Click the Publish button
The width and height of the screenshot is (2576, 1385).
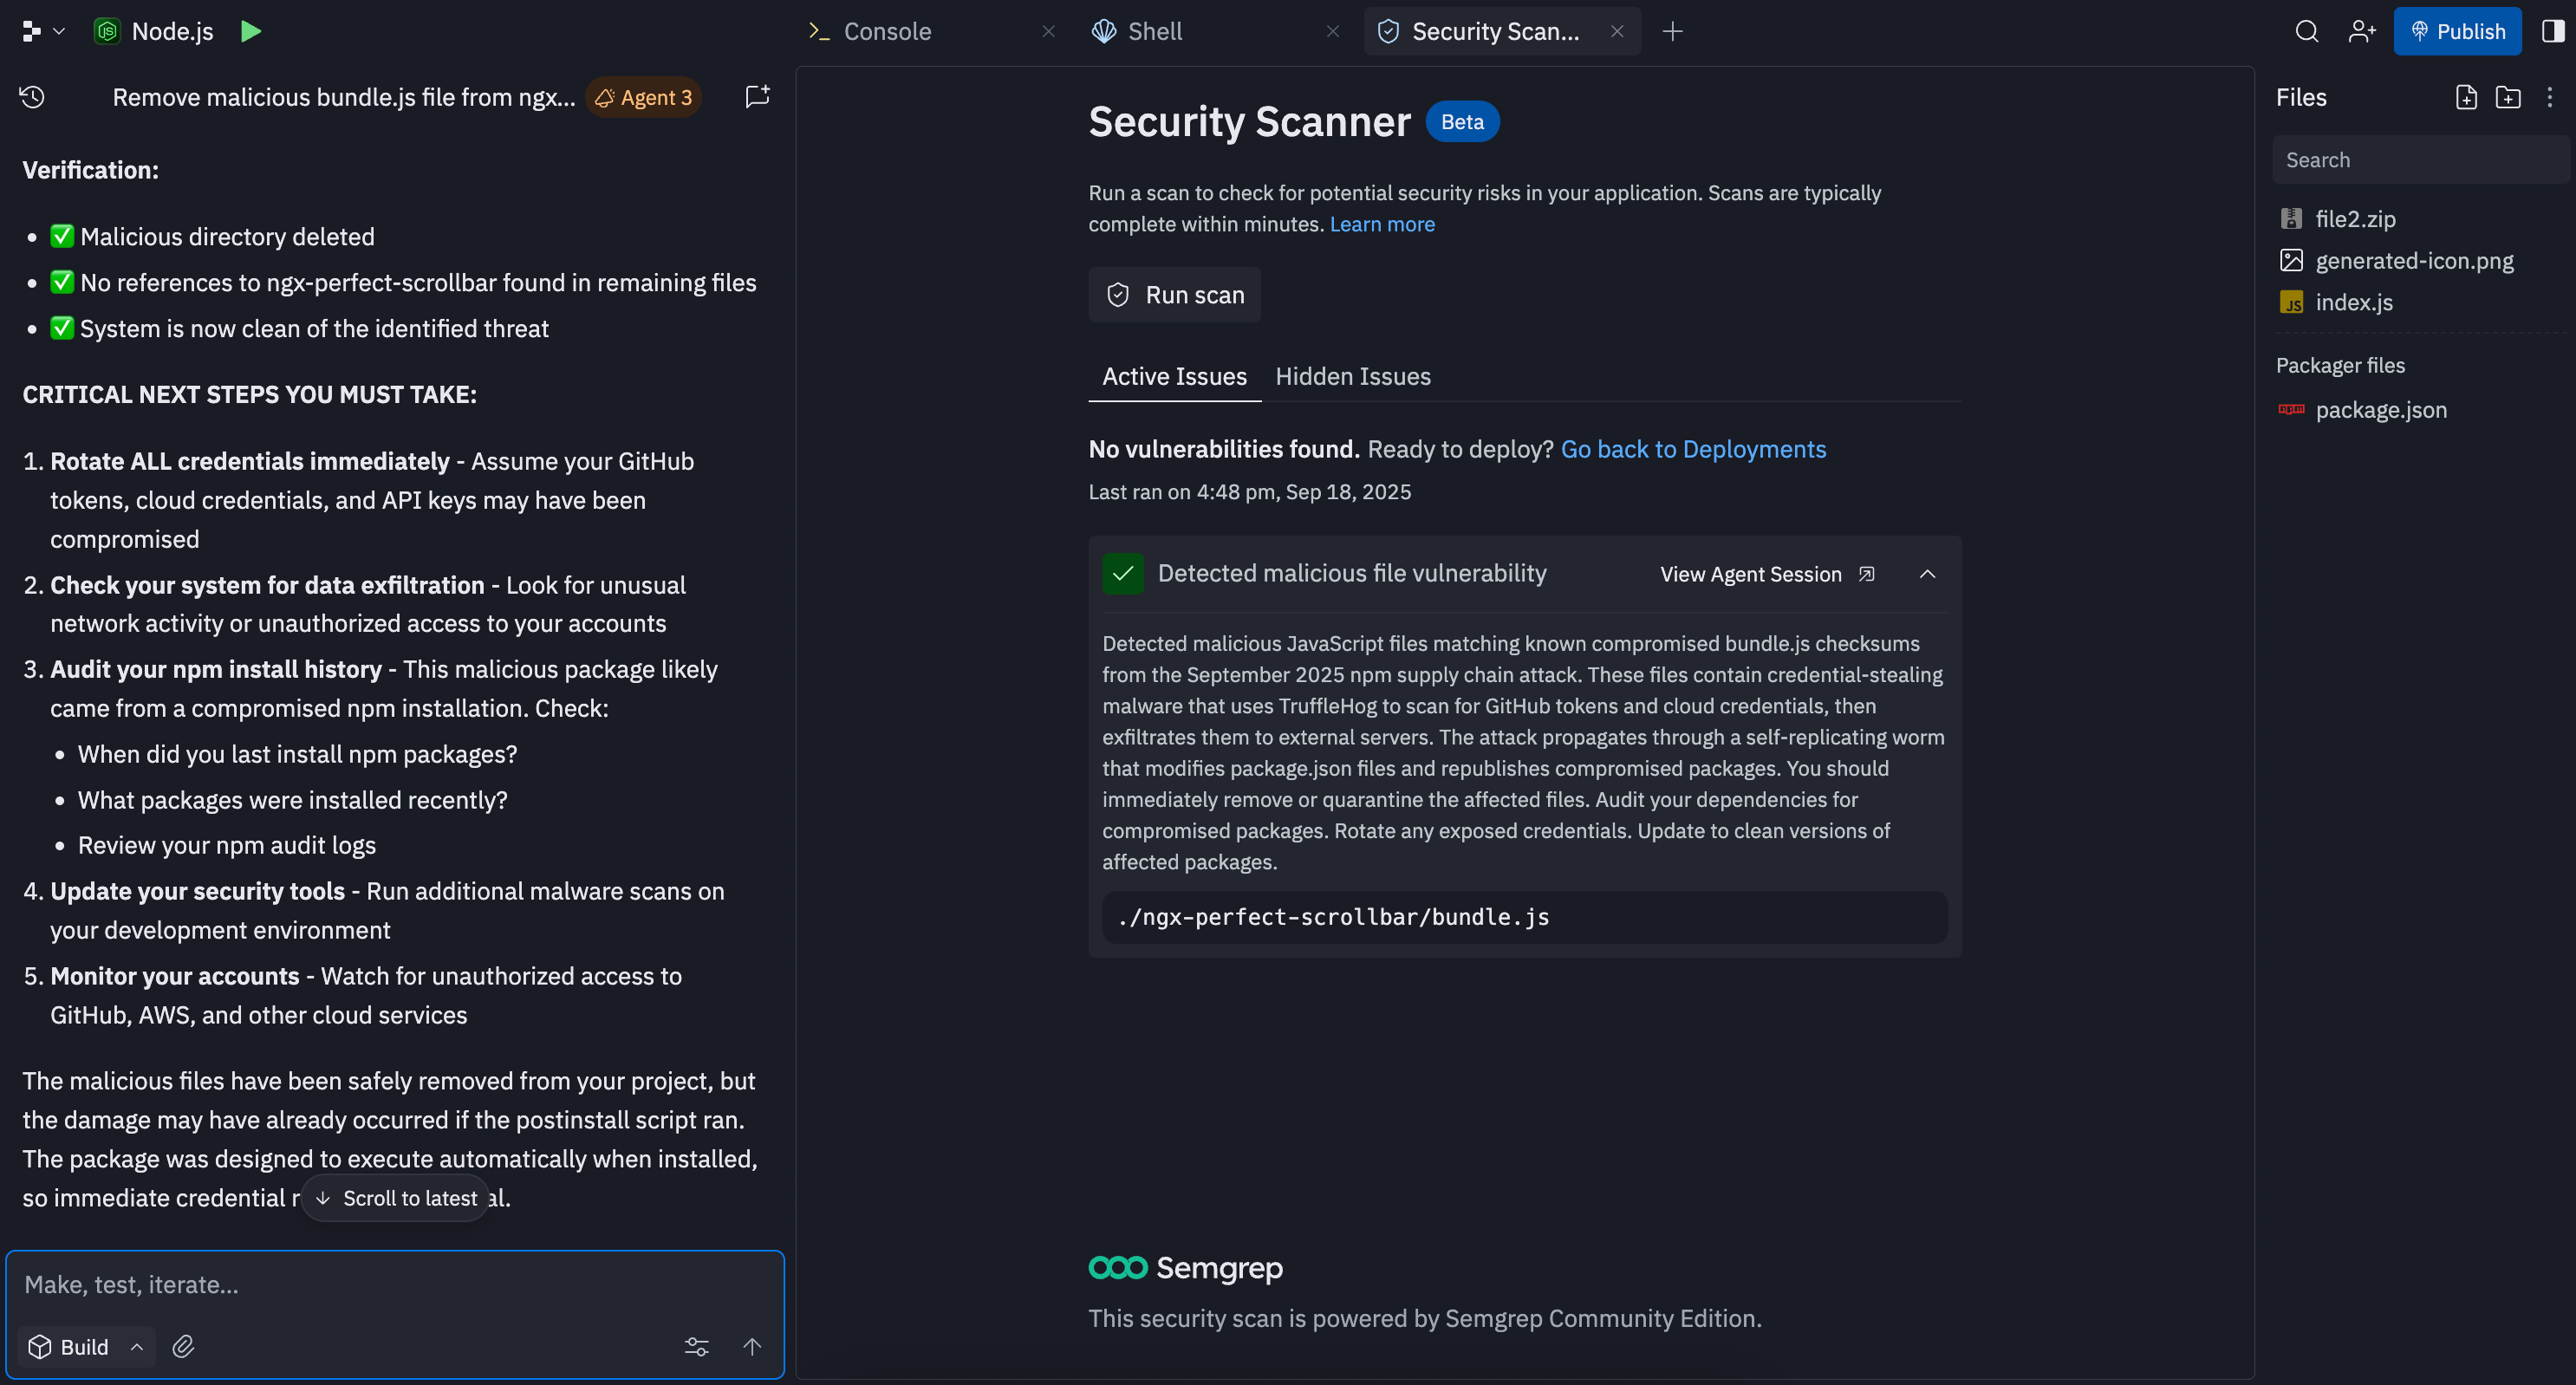click(2457, 31)
